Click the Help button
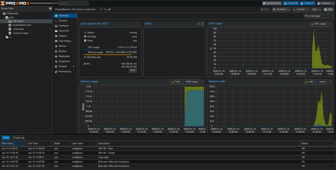The image size is (336, 170). pos(329,10)
